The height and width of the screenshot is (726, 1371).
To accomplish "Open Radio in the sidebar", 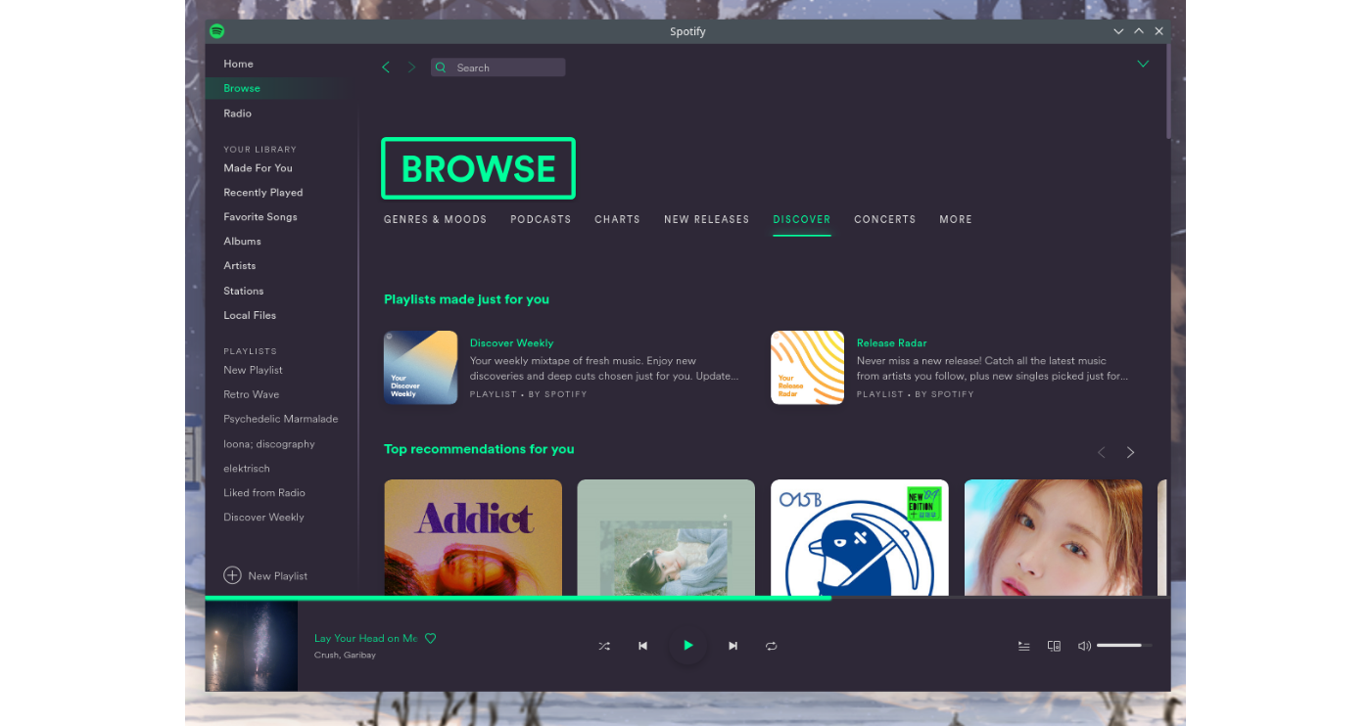I will point(237,113).
